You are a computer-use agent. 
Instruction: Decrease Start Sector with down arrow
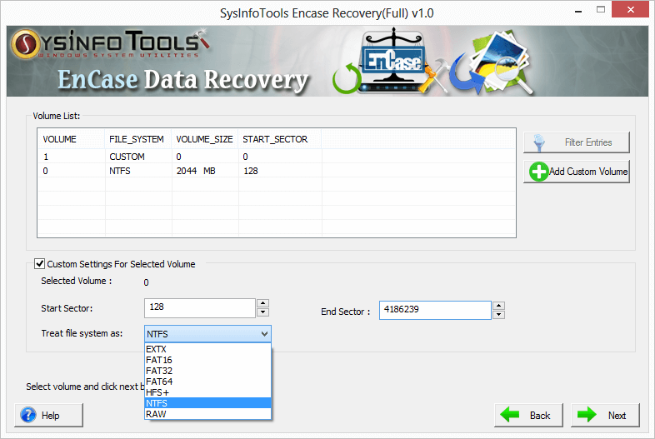pos(262,312)
